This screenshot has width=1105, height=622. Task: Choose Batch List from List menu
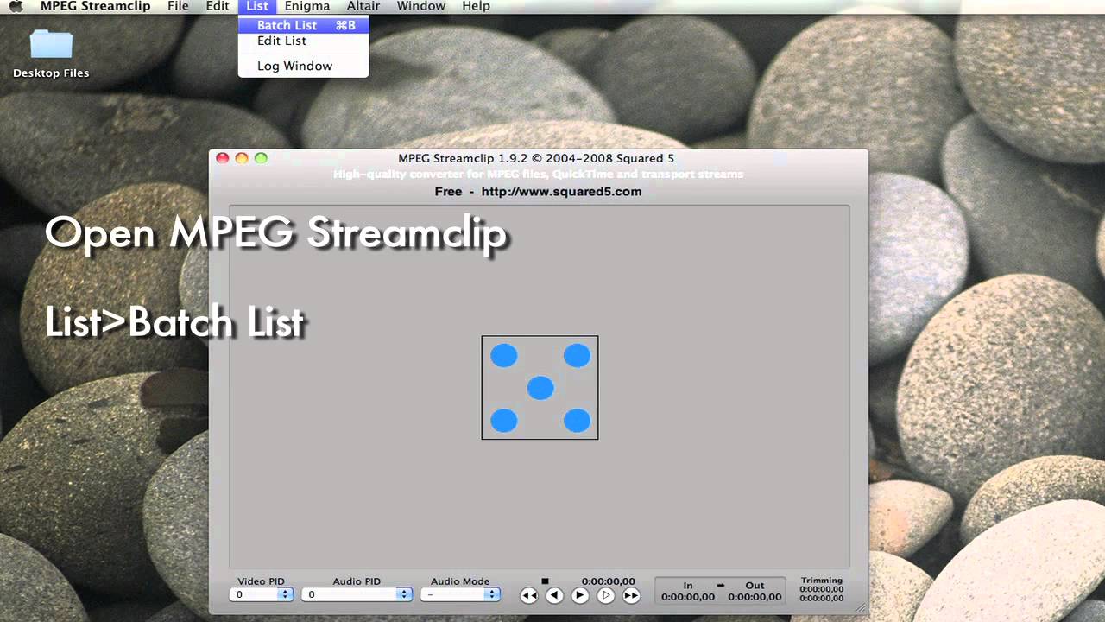tap(303, 25)
